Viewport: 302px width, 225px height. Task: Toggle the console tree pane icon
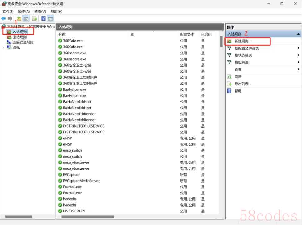pos(26,18)
